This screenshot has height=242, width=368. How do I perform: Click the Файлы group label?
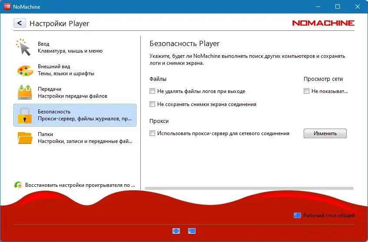point(158,79)
